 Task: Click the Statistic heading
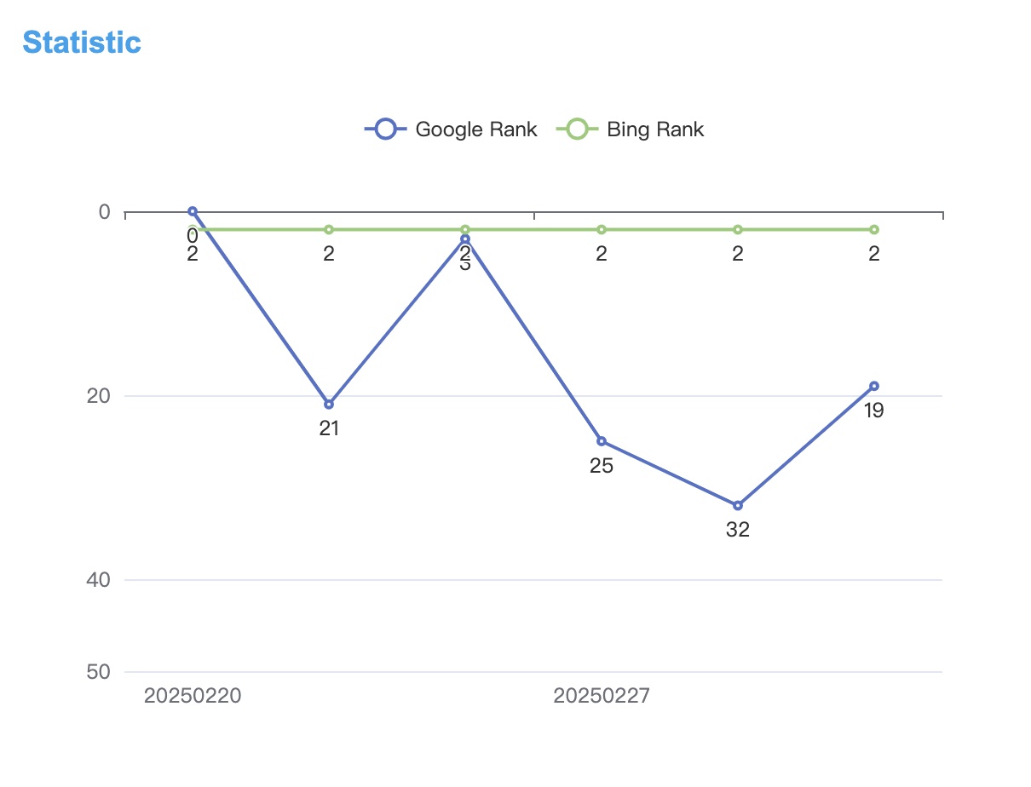pyautogui.click(x=82, y=42)
